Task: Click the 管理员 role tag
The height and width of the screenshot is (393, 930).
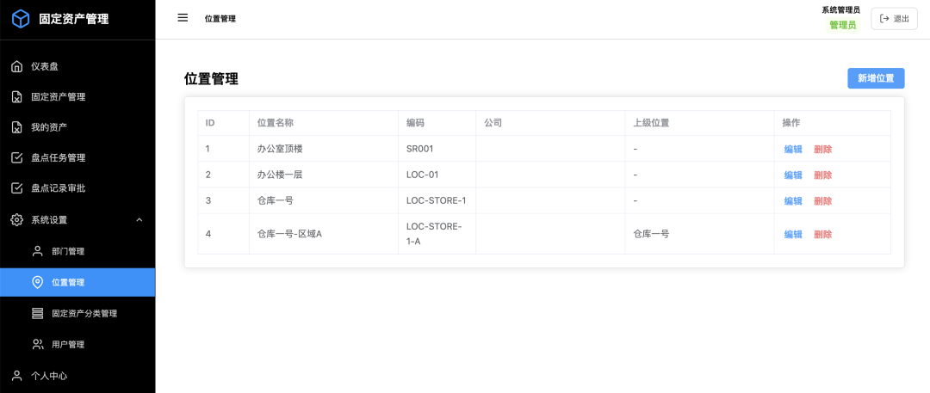Action: coord(842,25)
